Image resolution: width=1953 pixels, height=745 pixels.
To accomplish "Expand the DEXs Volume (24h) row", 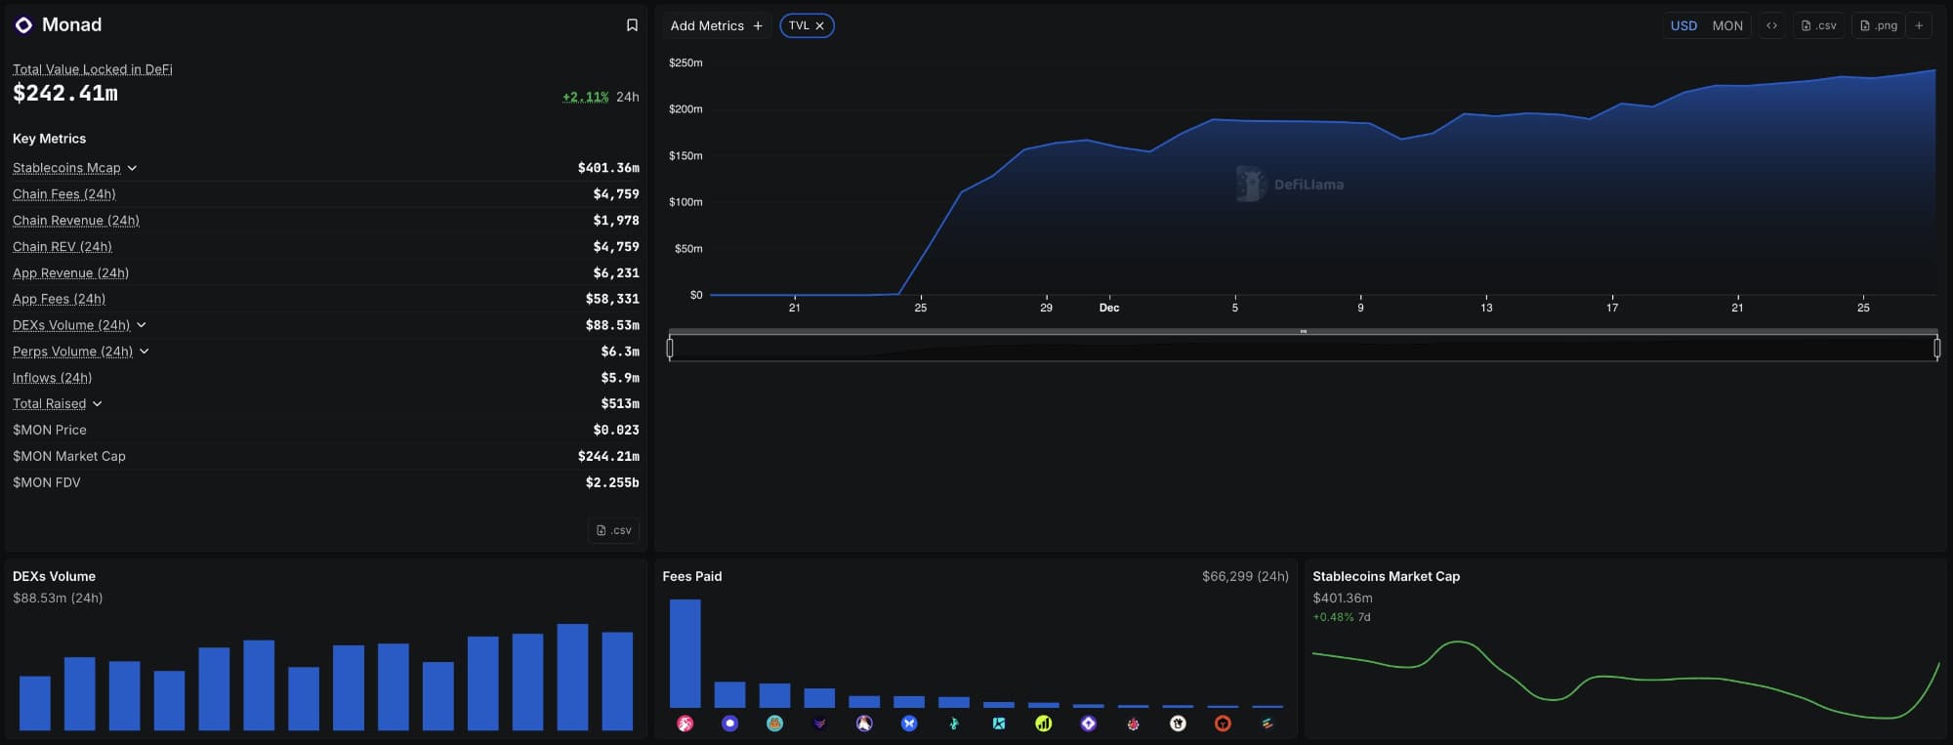I will (142, 325).
